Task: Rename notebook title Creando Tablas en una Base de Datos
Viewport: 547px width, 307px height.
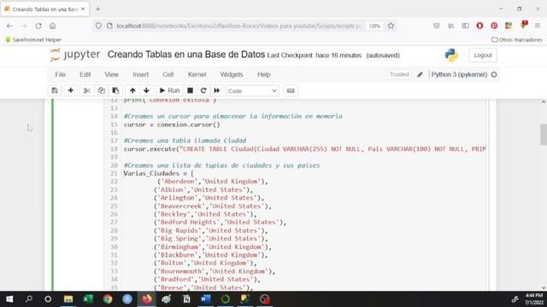Action: (186, 55)
